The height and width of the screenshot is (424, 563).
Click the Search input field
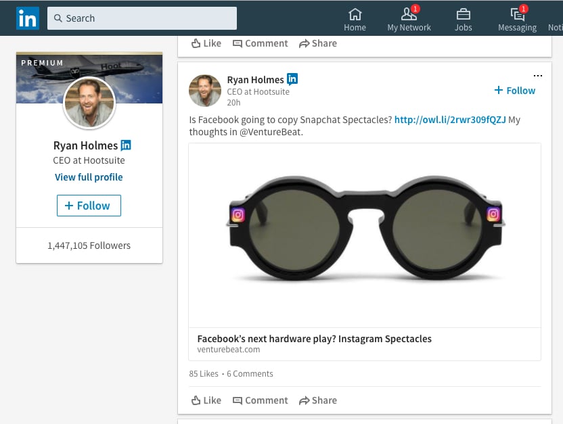142,18
